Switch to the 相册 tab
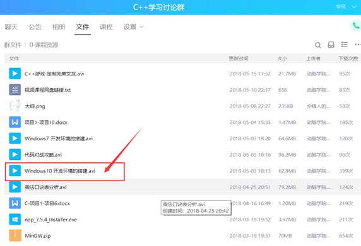361x246 pixels. (x=59, y=27)
